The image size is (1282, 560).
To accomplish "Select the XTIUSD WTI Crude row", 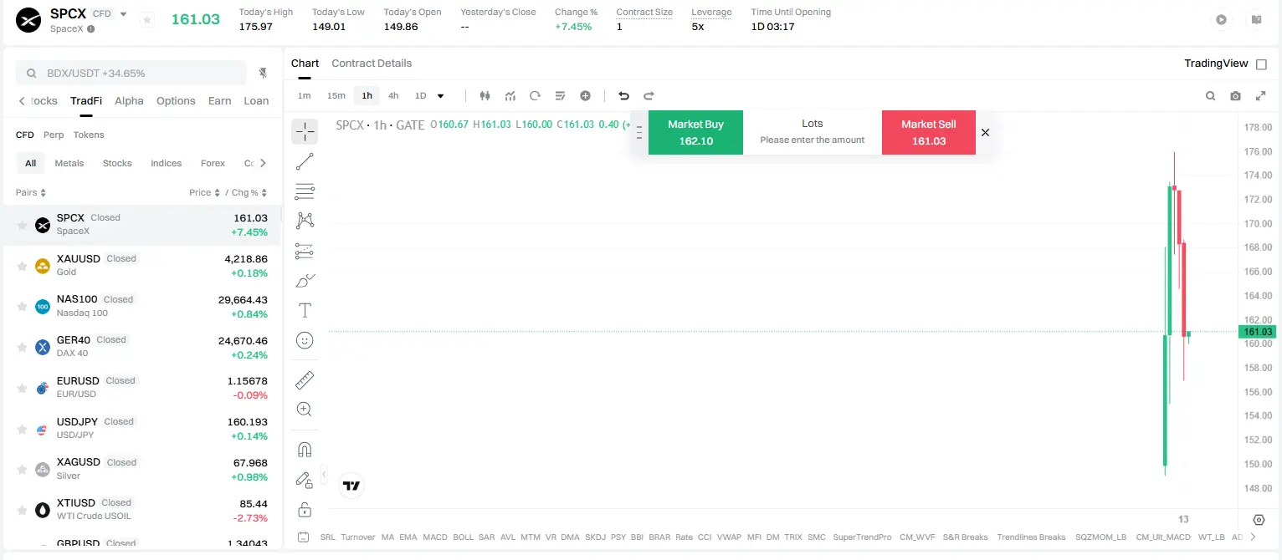I will click(x=142, y=509).
